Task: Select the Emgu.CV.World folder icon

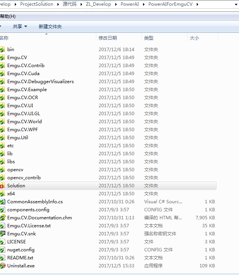Action: (x=2, y=122)
